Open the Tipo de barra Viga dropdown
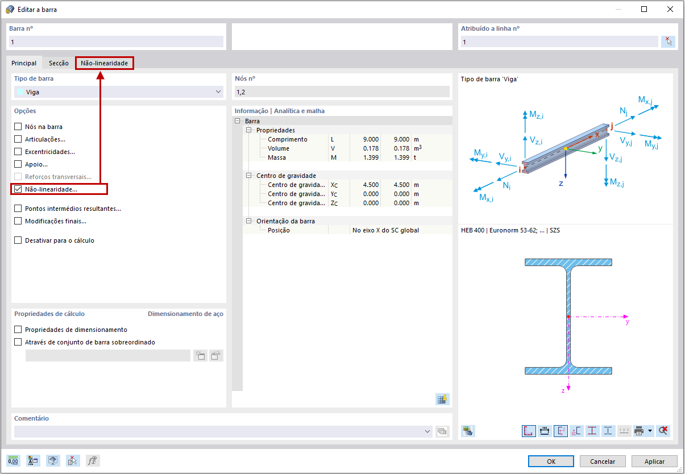This screenshot has width=685, height=474. [119, 92]
